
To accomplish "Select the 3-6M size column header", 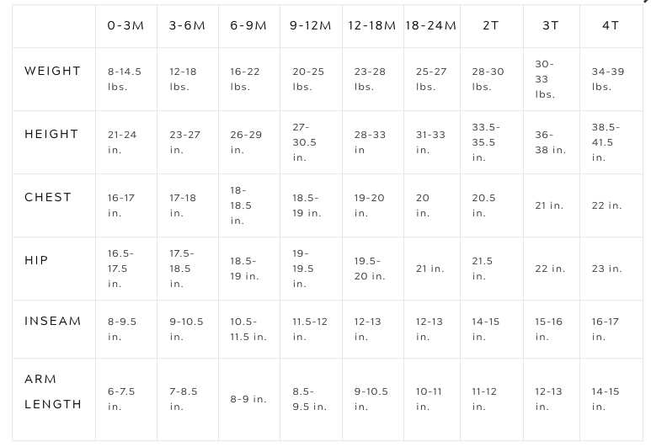I will click(187, 26).
